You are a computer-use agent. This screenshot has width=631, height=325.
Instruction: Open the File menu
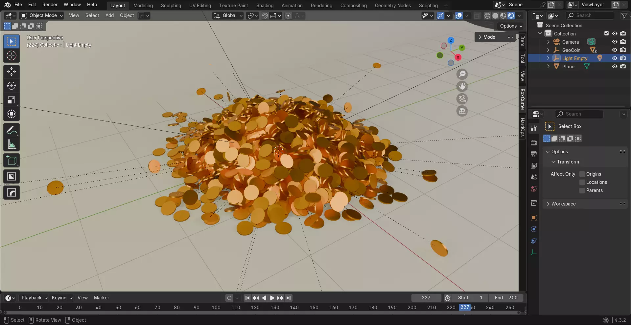point(18,5)
